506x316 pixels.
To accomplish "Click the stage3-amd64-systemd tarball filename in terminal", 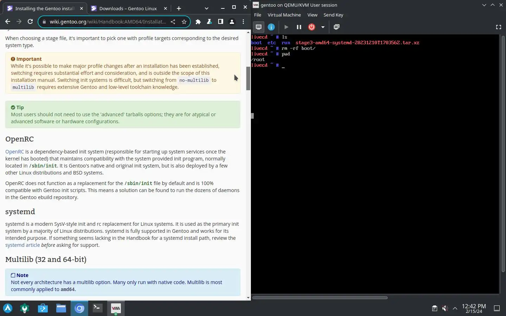I will click(x=357, y=42).
